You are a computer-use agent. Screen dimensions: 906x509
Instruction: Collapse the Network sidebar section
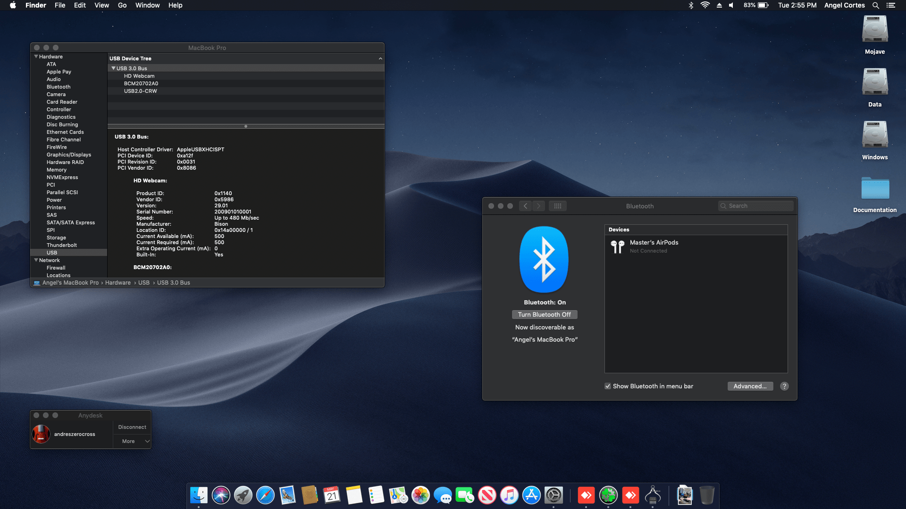36,260
